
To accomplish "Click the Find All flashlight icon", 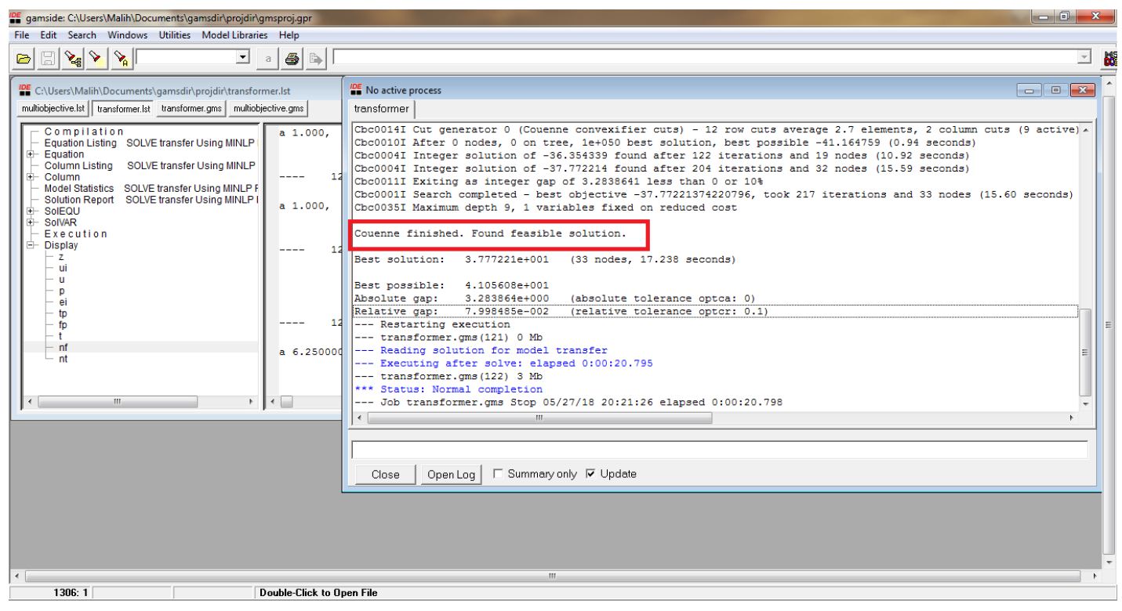I will (x=122, y=57).
